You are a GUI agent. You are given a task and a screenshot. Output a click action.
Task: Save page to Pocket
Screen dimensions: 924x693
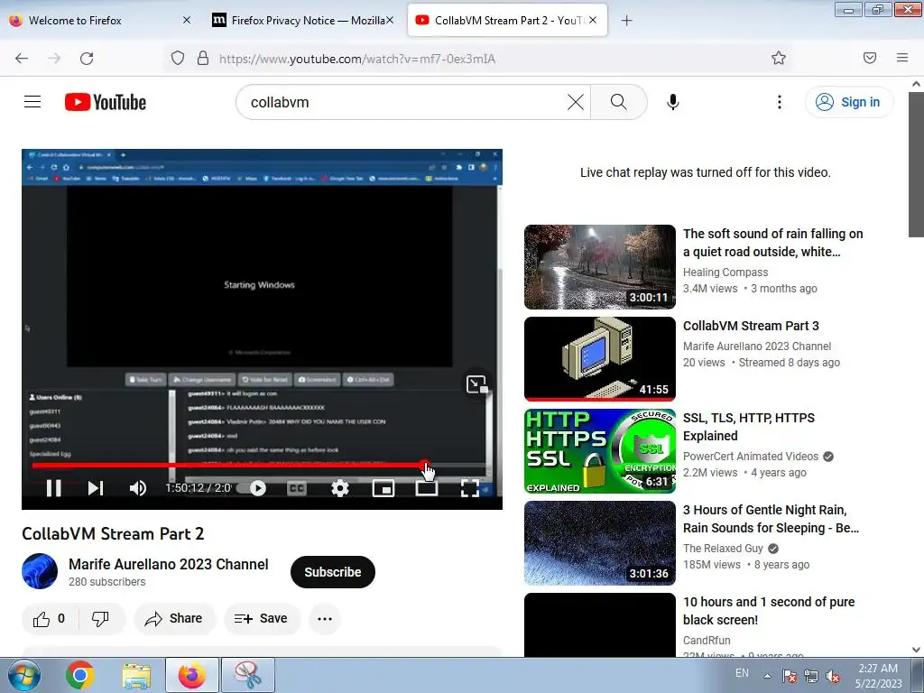pyautogui.click(x=870, y=58)
